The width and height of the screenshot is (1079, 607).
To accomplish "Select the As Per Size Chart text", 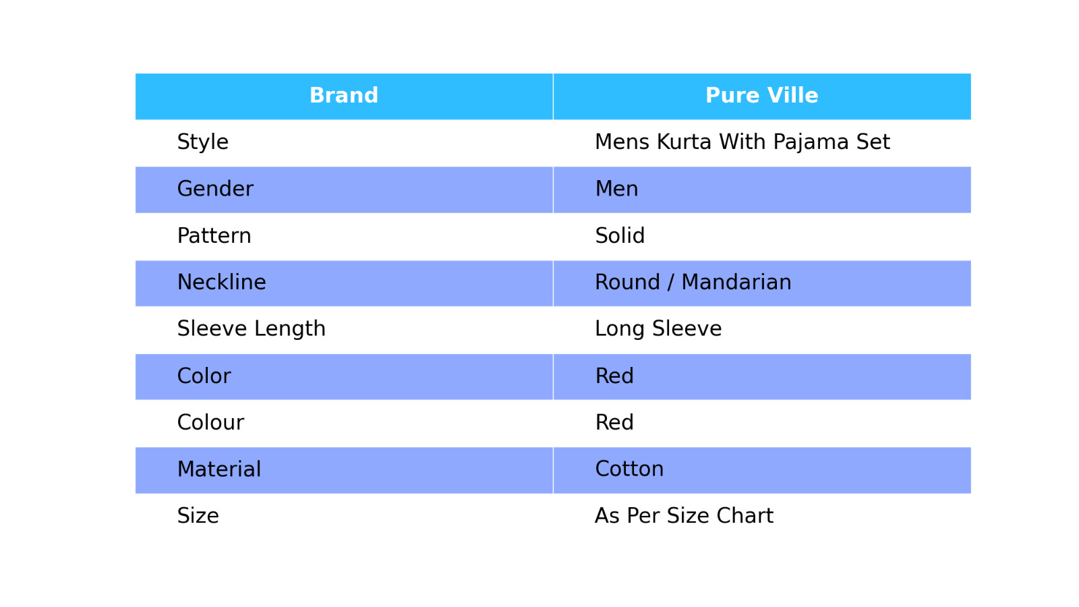I will (684, 516).
